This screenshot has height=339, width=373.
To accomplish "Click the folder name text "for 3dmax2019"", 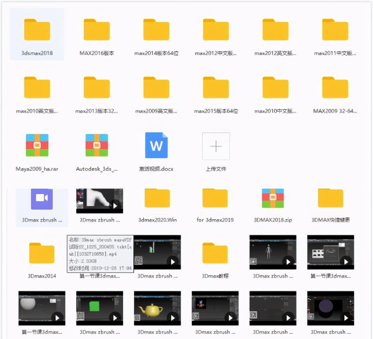I will [x=215, y=220].
